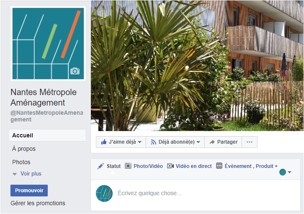The image size is (304, 214).
Task: Click the pencil Statut icon
Action: 100,166
